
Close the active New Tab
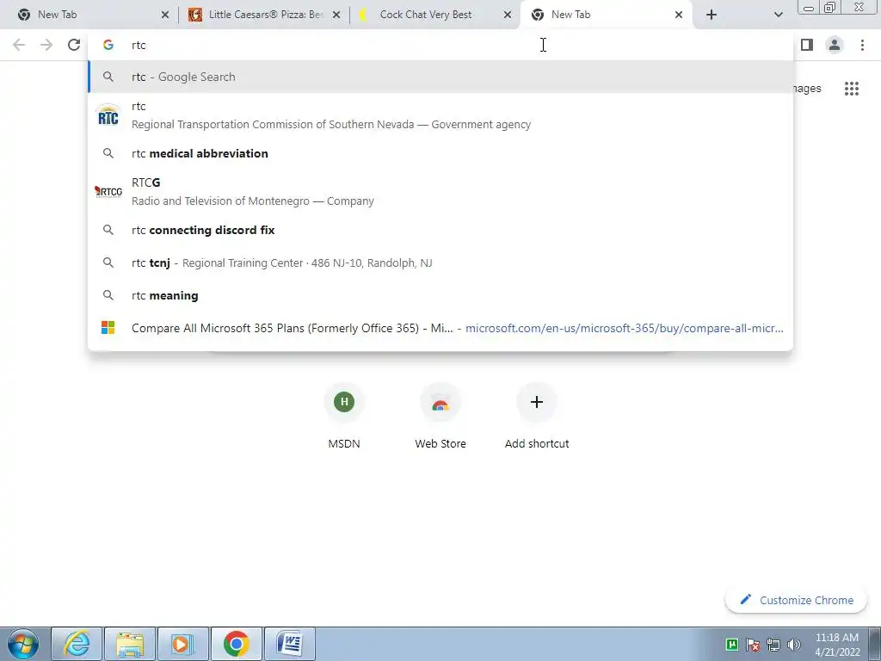pyautogui.click(x=679, y=15)
